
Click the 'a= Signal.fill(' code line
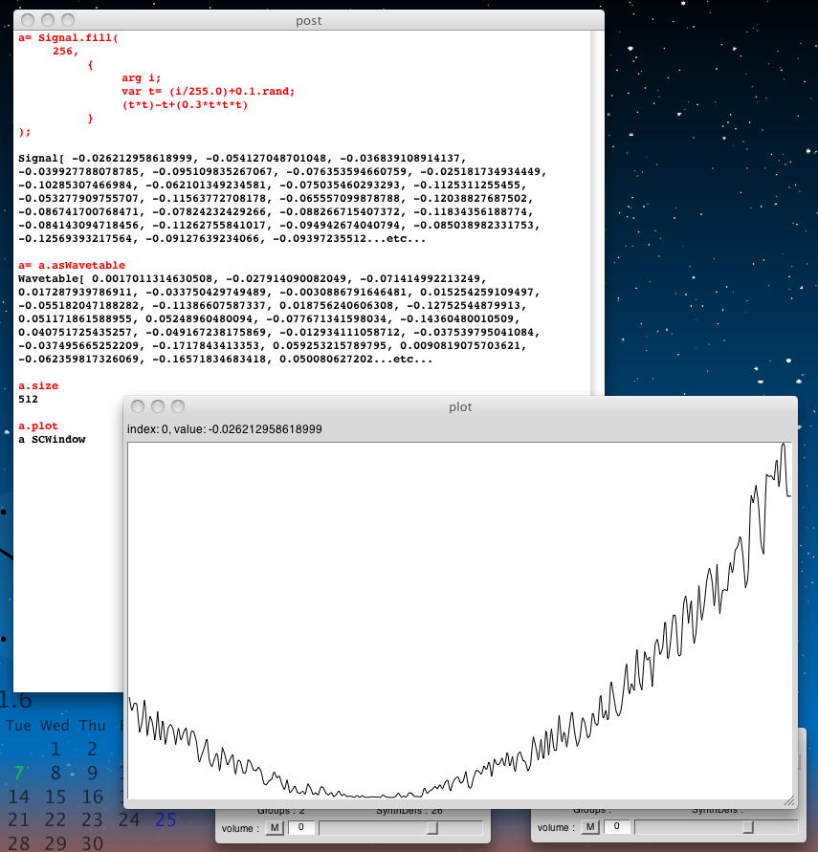tap(69, 37)
